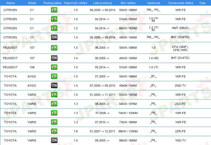Click the 108 model cell for Peugeot
This screenshot has width=211, height=145.
(32, 67)
